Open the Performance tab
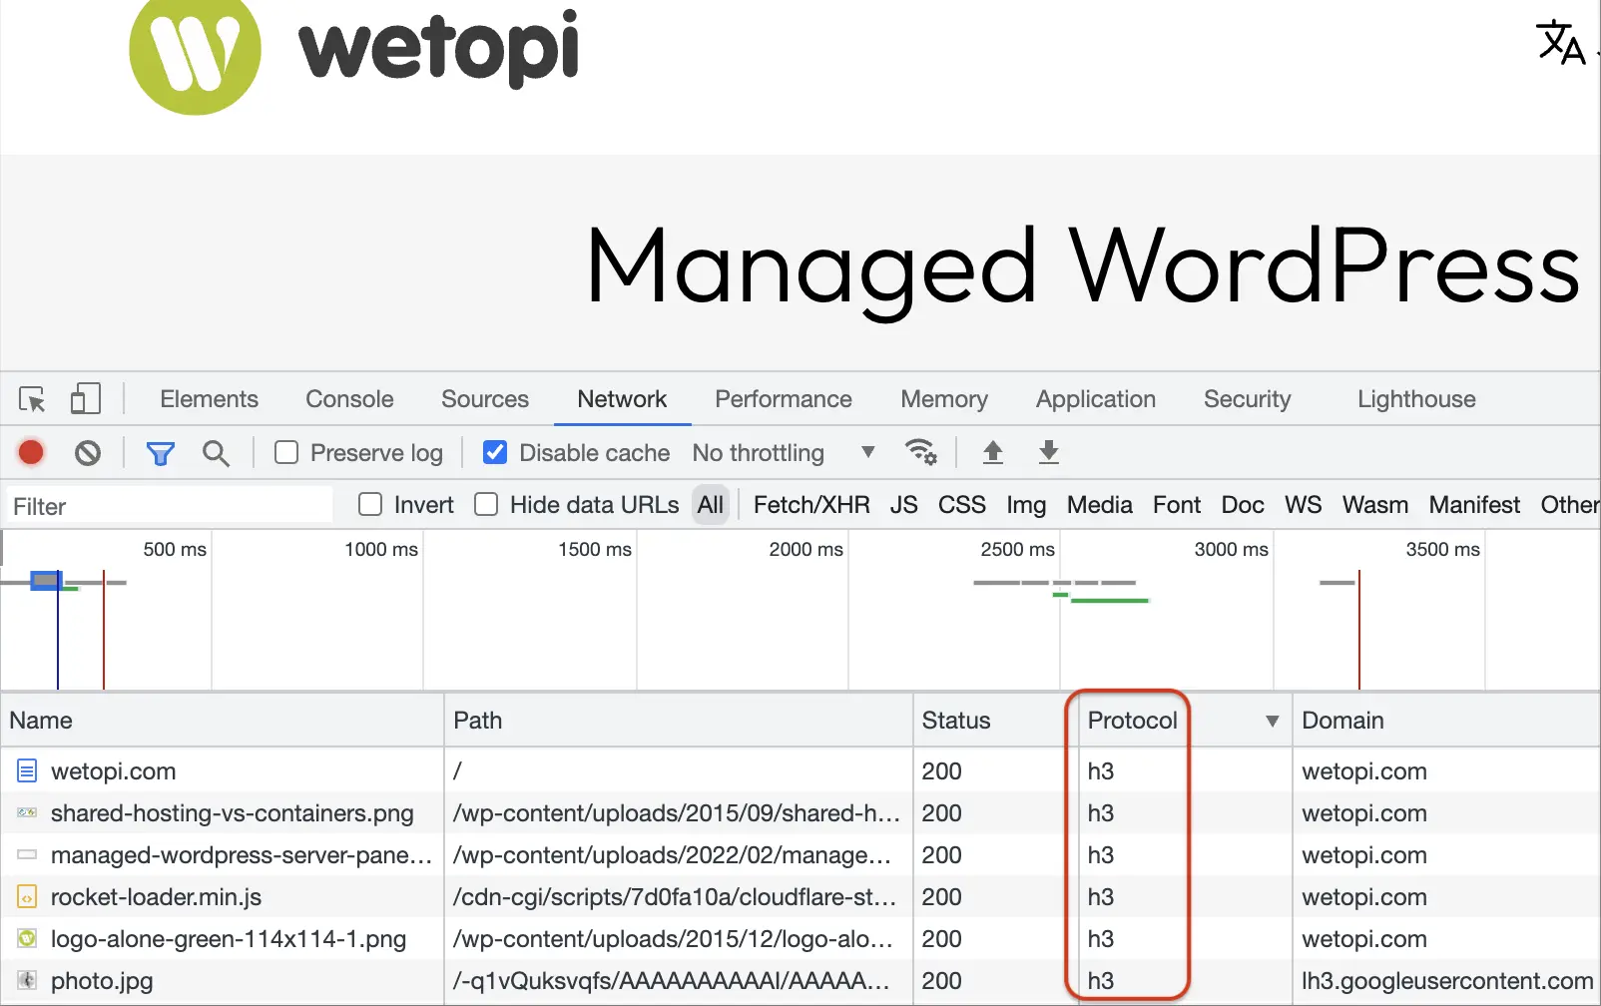1601x1006 pixels. tap(784, 399)
